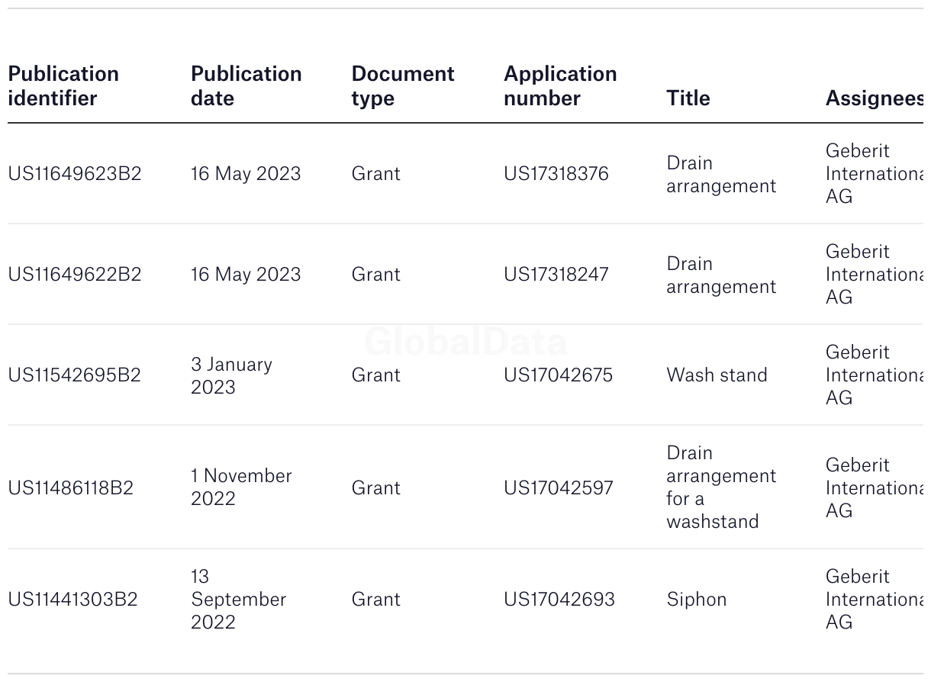This screenshot has height=682, width=931.
Task: Click the Assignees column header
Action: coord(875,98)
